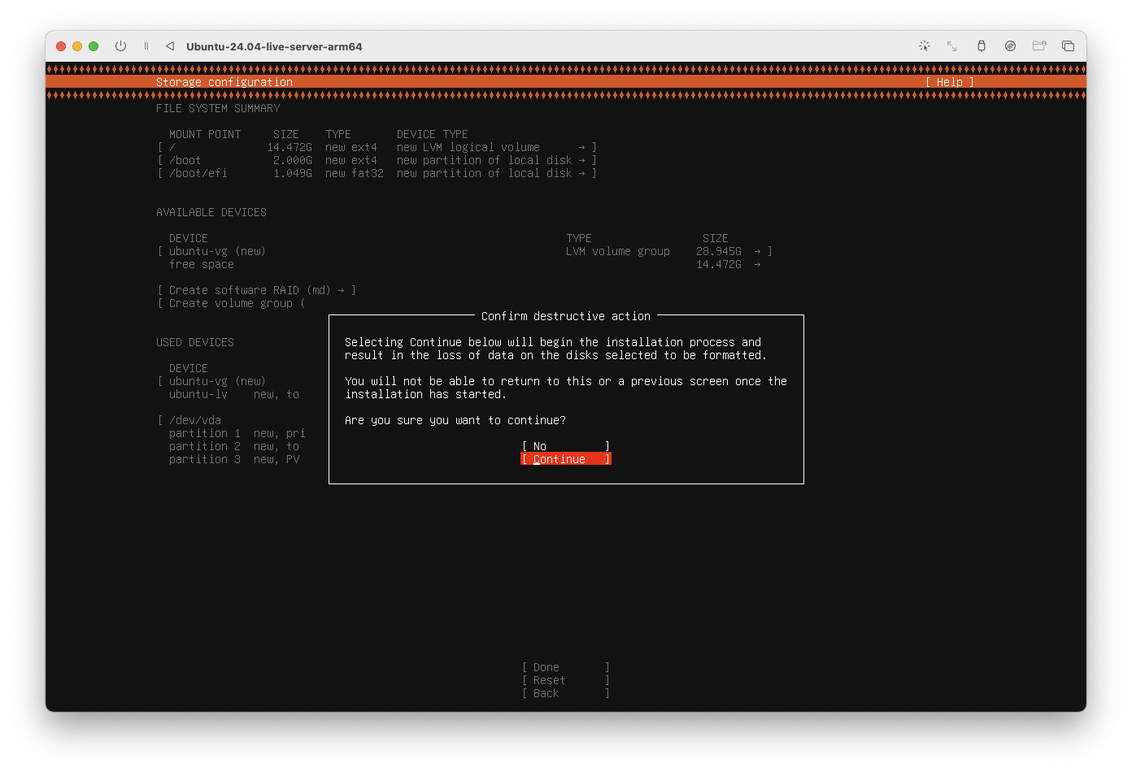1132x772 pixels.
Task: Click the MOUNT POINT column header
Action: click(205, 134)
